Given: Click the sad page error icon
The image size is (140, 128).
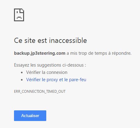Looking at the screenshot, I should [x=19, y=15].
